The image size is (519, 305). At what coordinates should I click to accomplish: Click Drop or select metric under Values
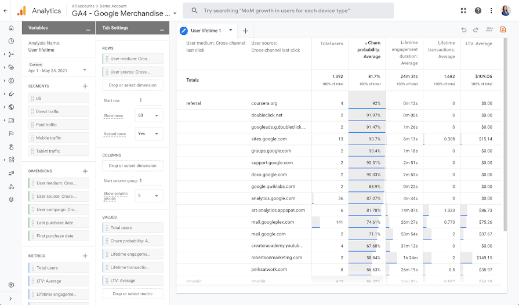(133, 293)
